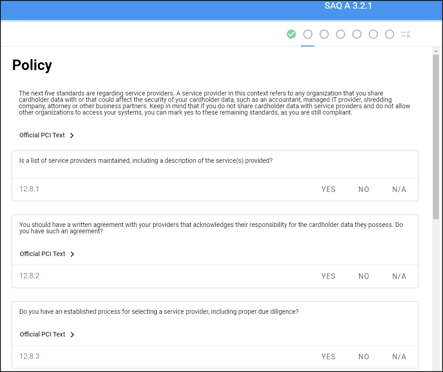
Task: Expand Official PCI Text for due diligence question
Action: (47, 334)
